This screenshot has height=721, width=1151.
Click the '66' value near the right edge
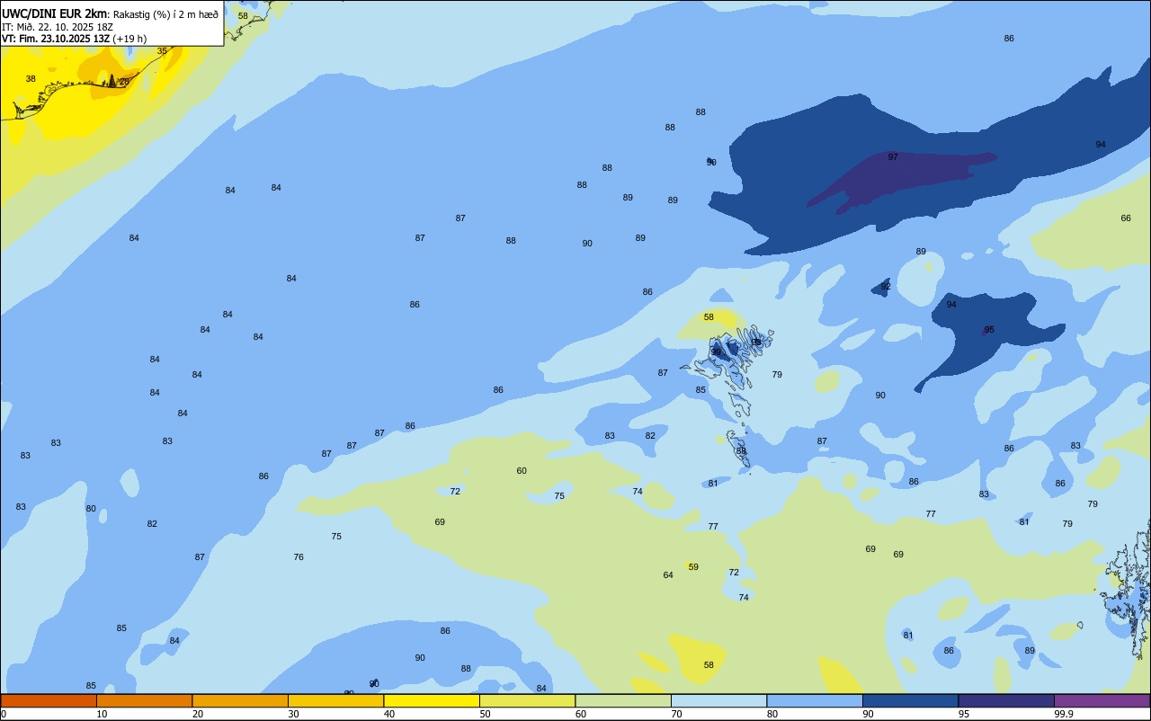(1126, 218)
